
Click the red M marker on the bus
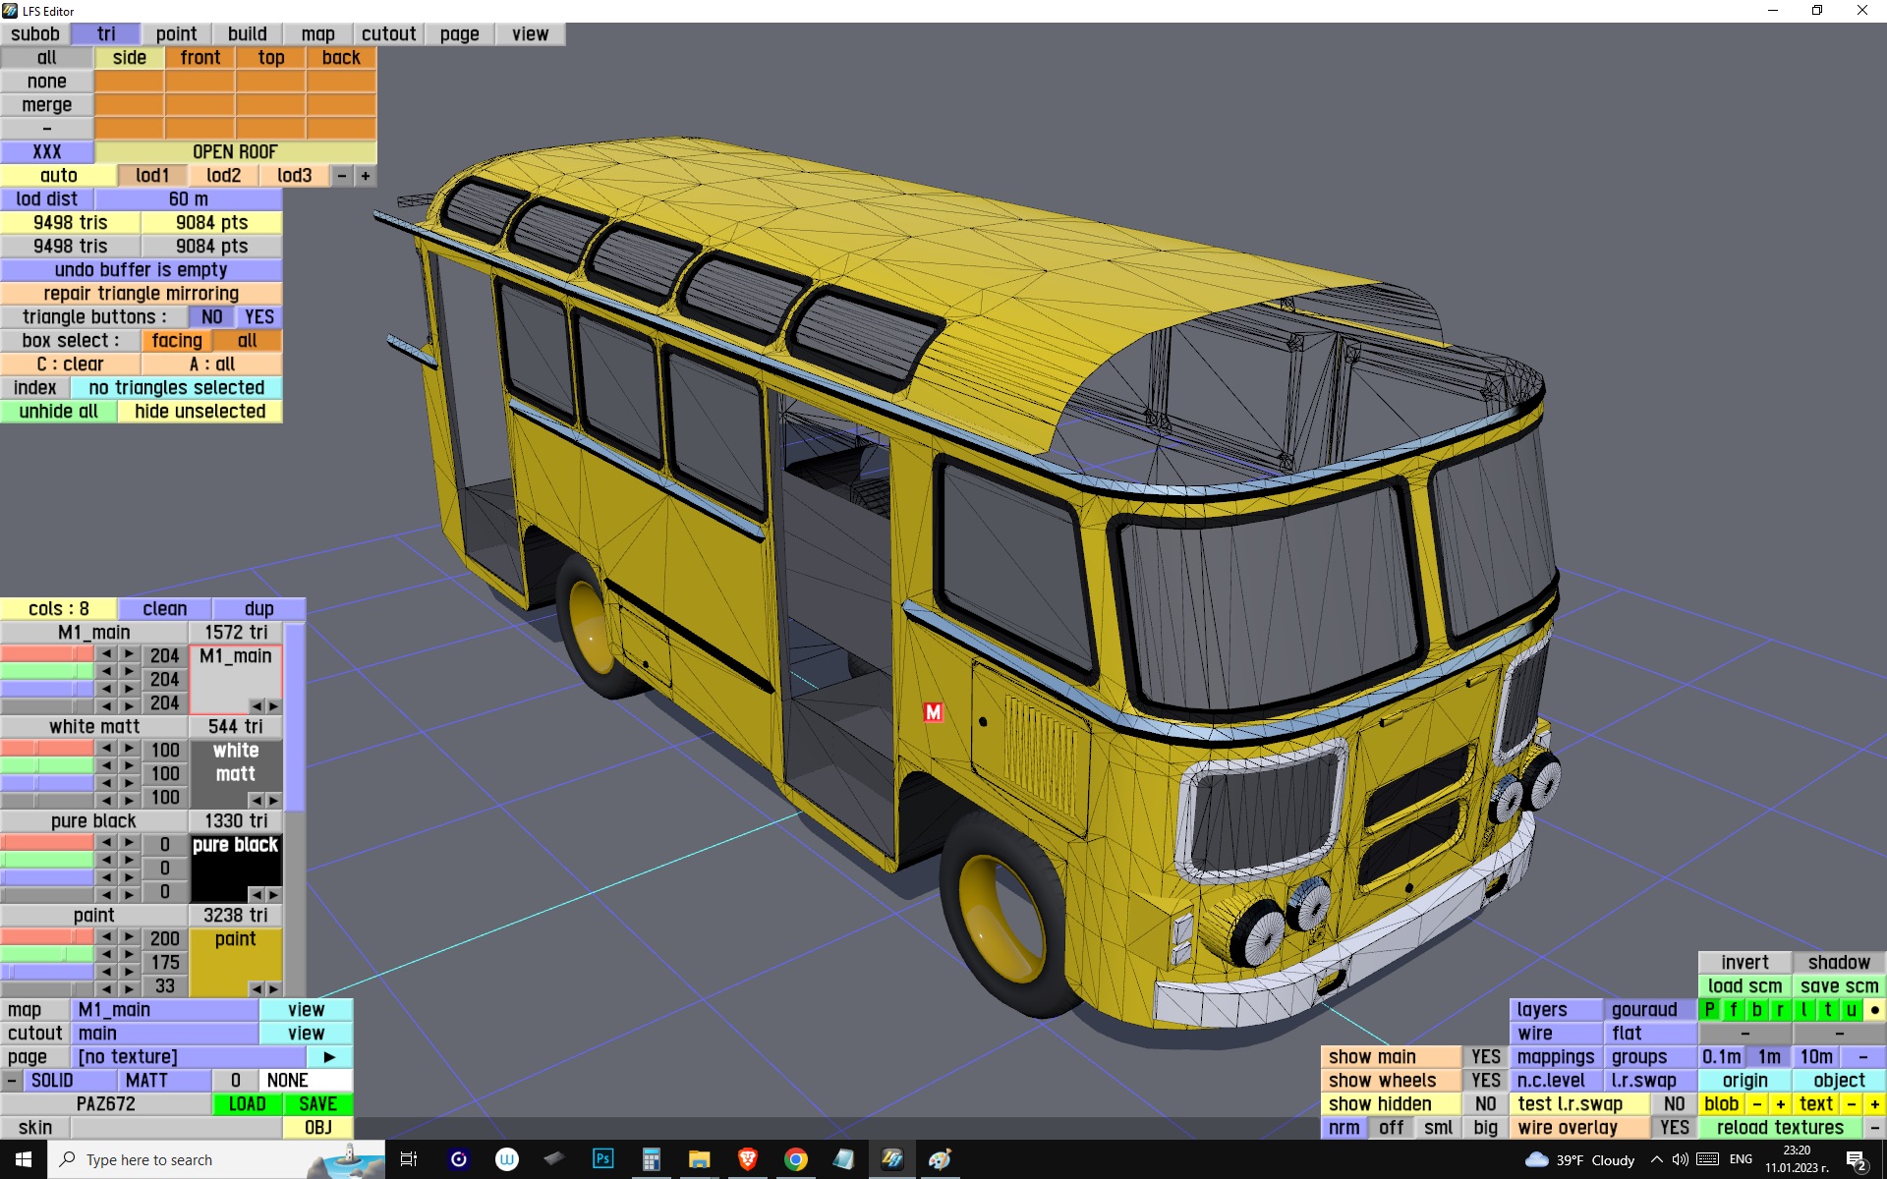[x=933, y=712]
